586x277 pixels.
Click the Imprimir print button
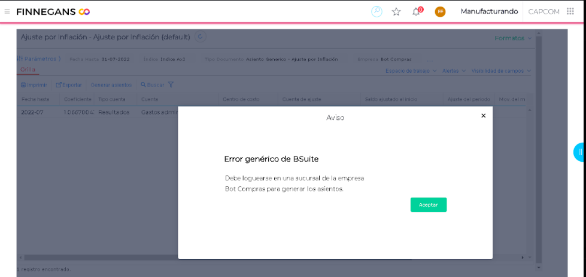34,85
